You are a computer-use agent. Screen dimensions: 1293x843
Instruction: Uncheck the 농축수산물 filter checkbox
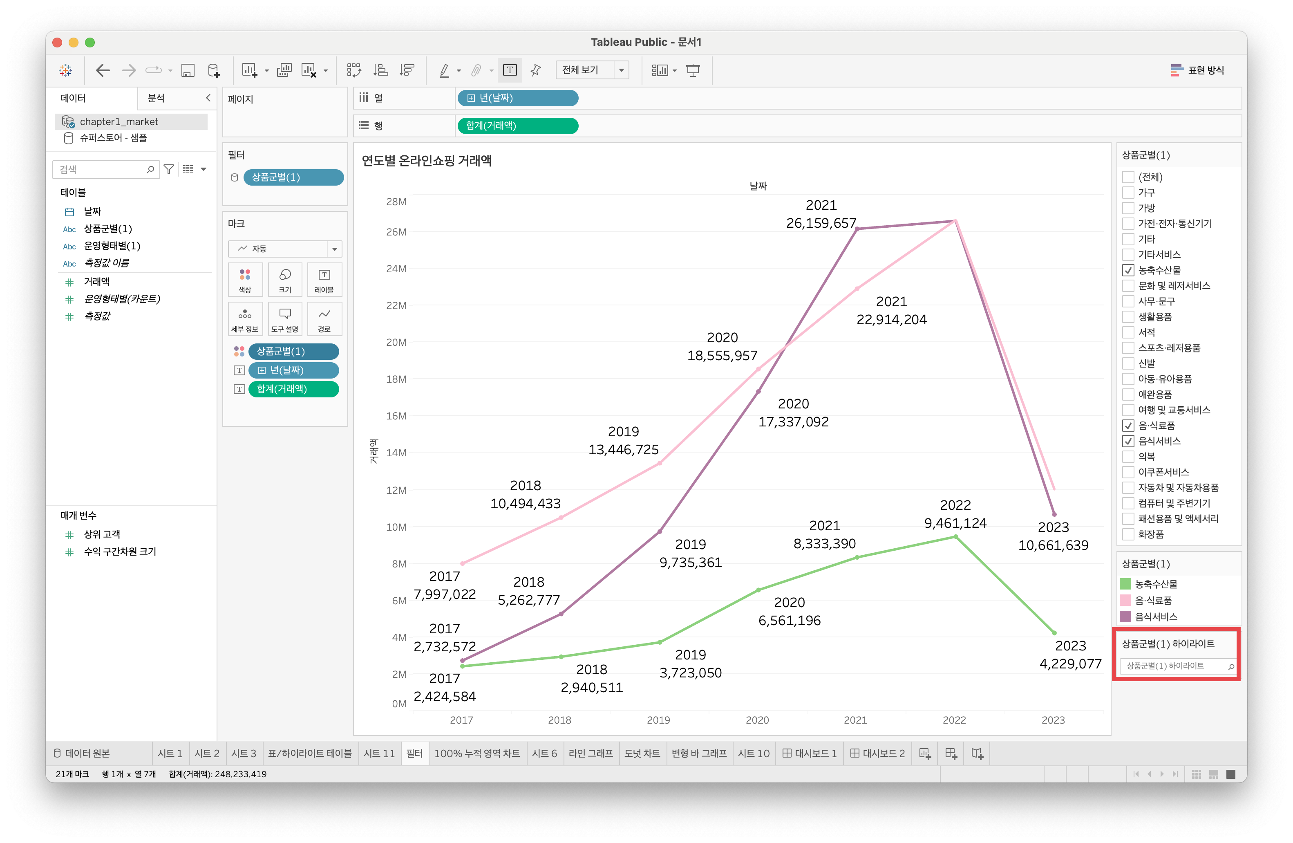[1128, 270]
